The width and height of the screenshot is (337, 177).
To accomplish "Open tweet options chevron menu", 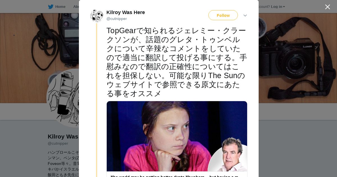I will [245, 15].
